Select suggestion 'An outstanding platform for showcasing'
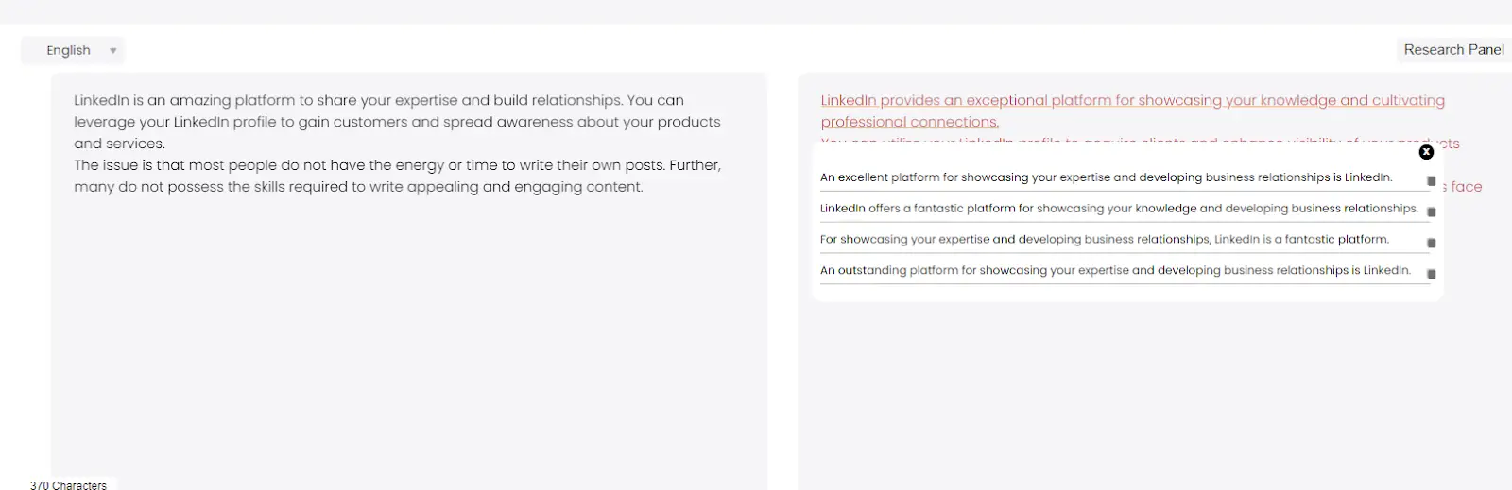1512x490 pixels. (x=1115, y=270)
